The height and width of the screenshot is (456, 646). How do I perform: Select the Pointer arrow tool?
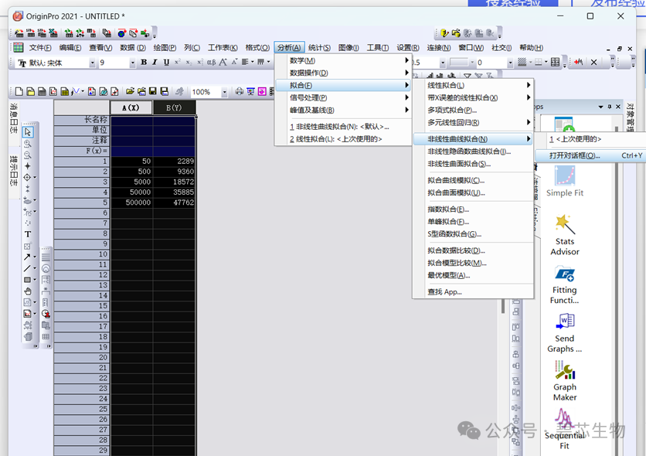28,132
